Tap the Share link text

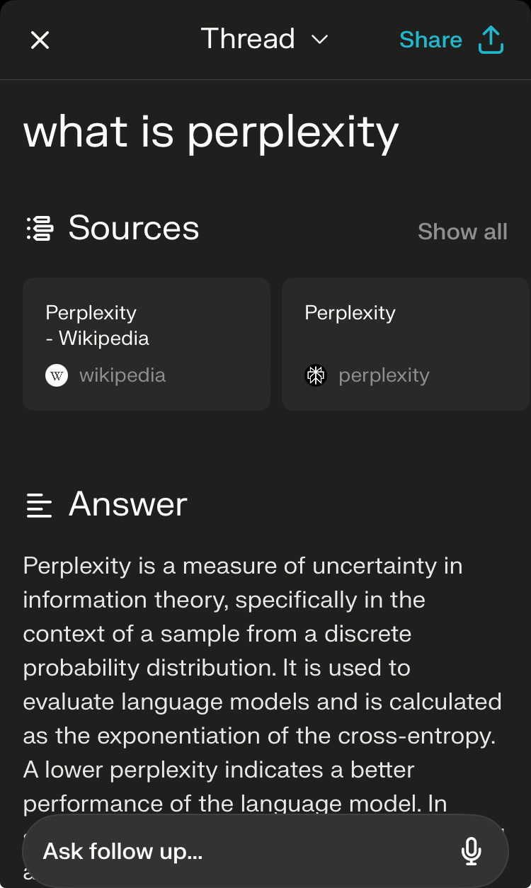pyautogui.click(x=430, y=40)
